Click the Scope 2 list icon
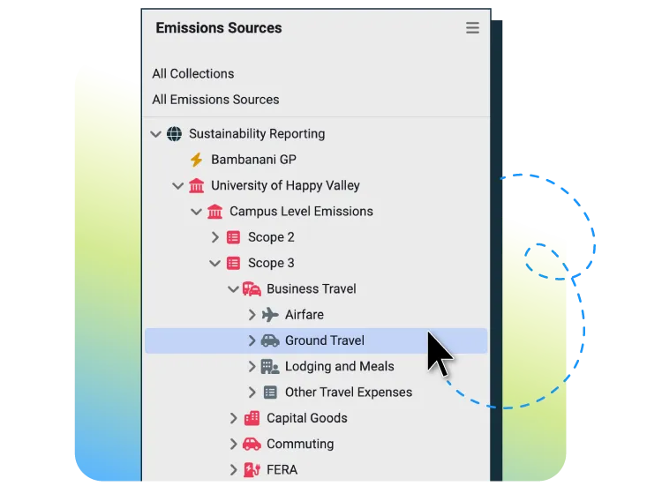 click(233, 237)
